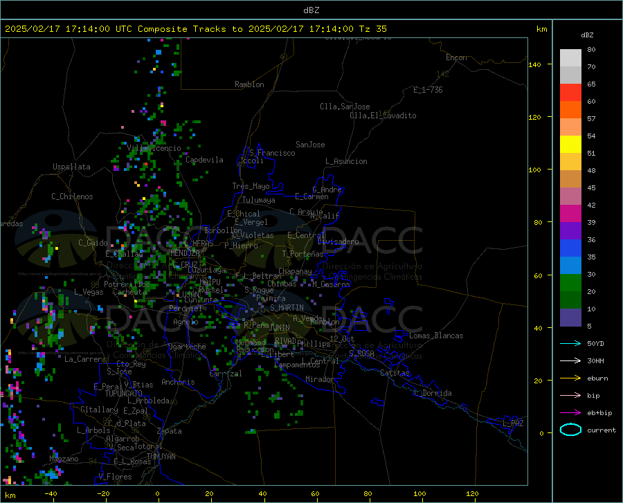Click the 140 km vertical axis tick

click(535, 64)
